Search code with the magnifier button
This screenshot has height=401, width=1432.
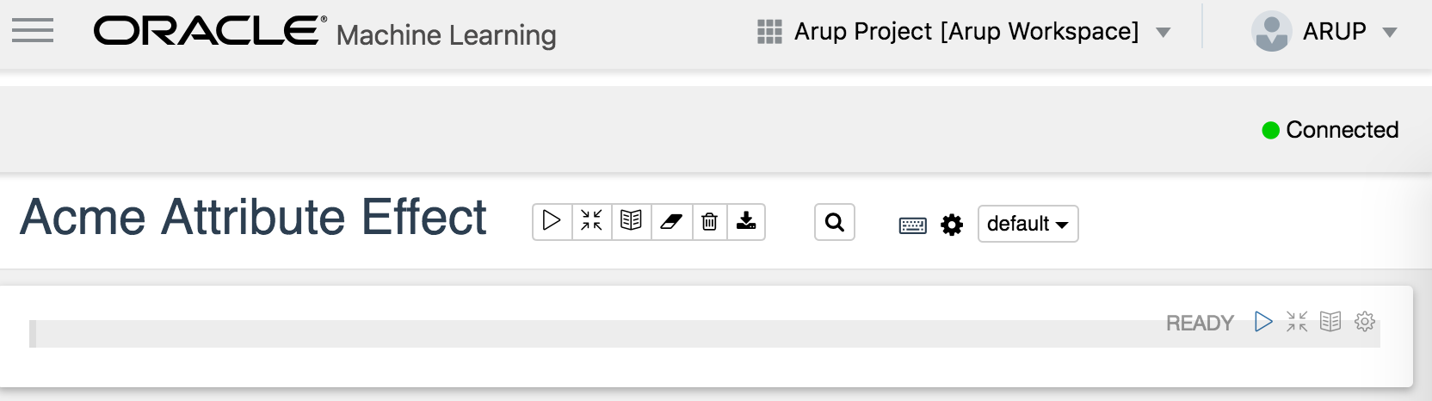[x=834, y=222]
